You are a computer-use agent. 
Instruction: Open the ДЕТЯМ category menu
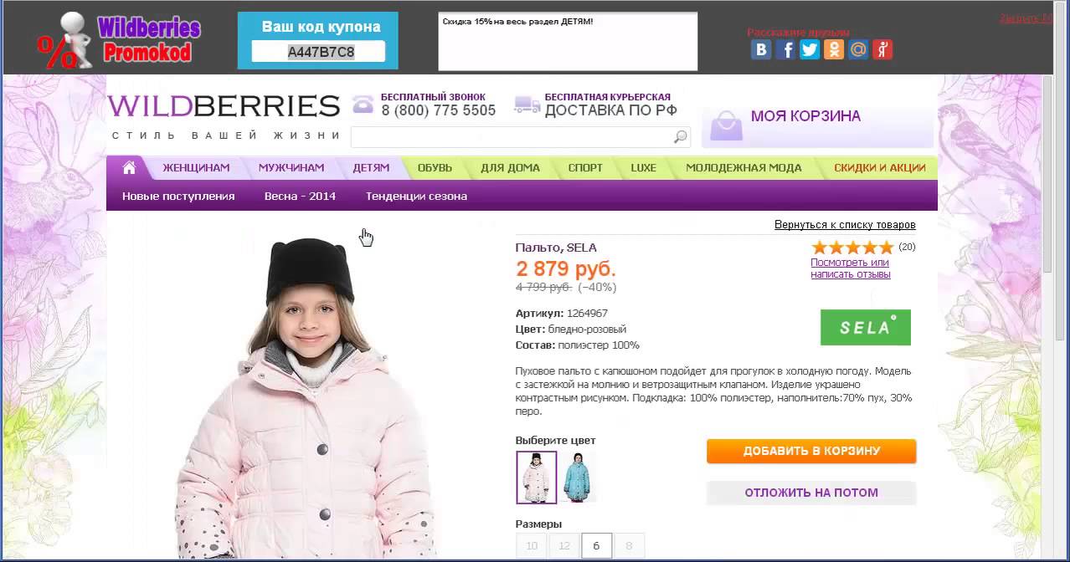tap(371, 167)
